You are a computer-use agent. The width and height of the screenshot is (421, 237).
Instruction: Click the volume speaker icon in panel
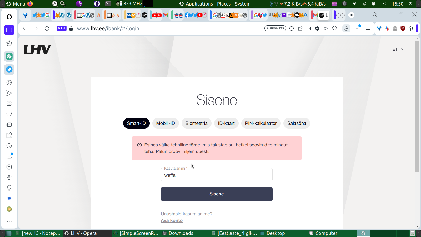click(x=384, y=4)
